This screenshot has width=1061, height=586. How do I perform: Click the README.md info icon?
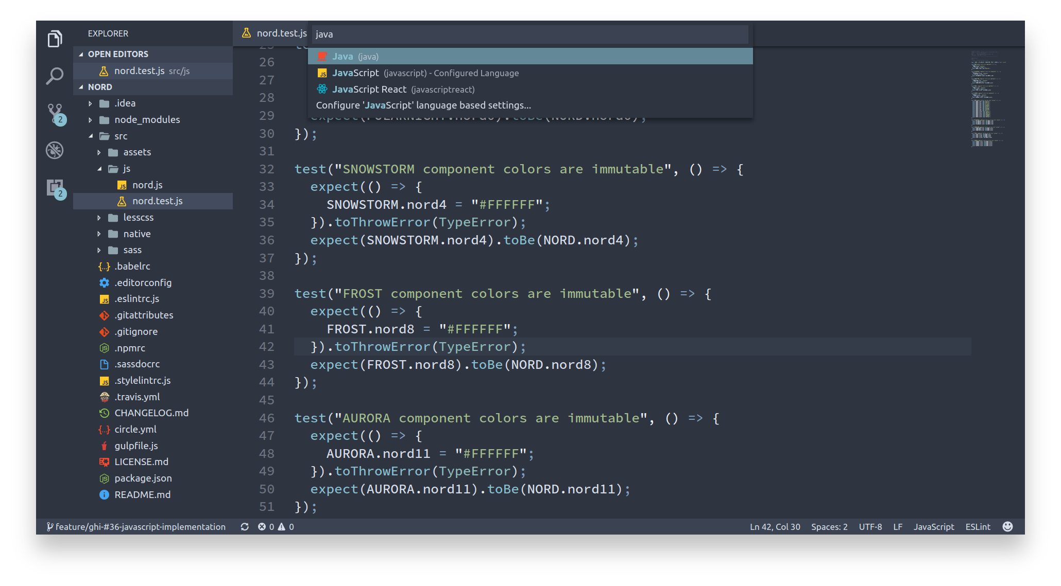pyautogui.click(x=104, y=494)
